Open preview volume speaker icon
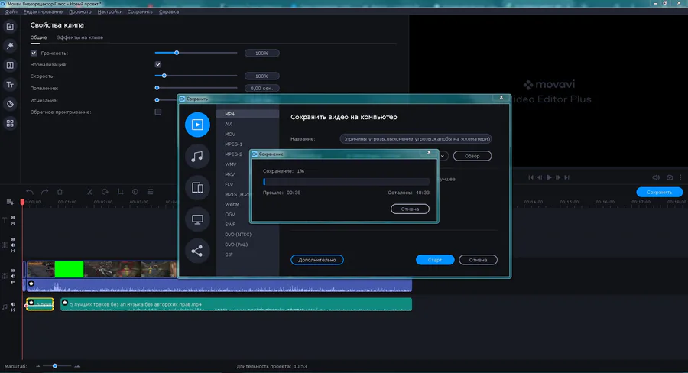This screenshot has width=688, height=373. coord(656,177)
